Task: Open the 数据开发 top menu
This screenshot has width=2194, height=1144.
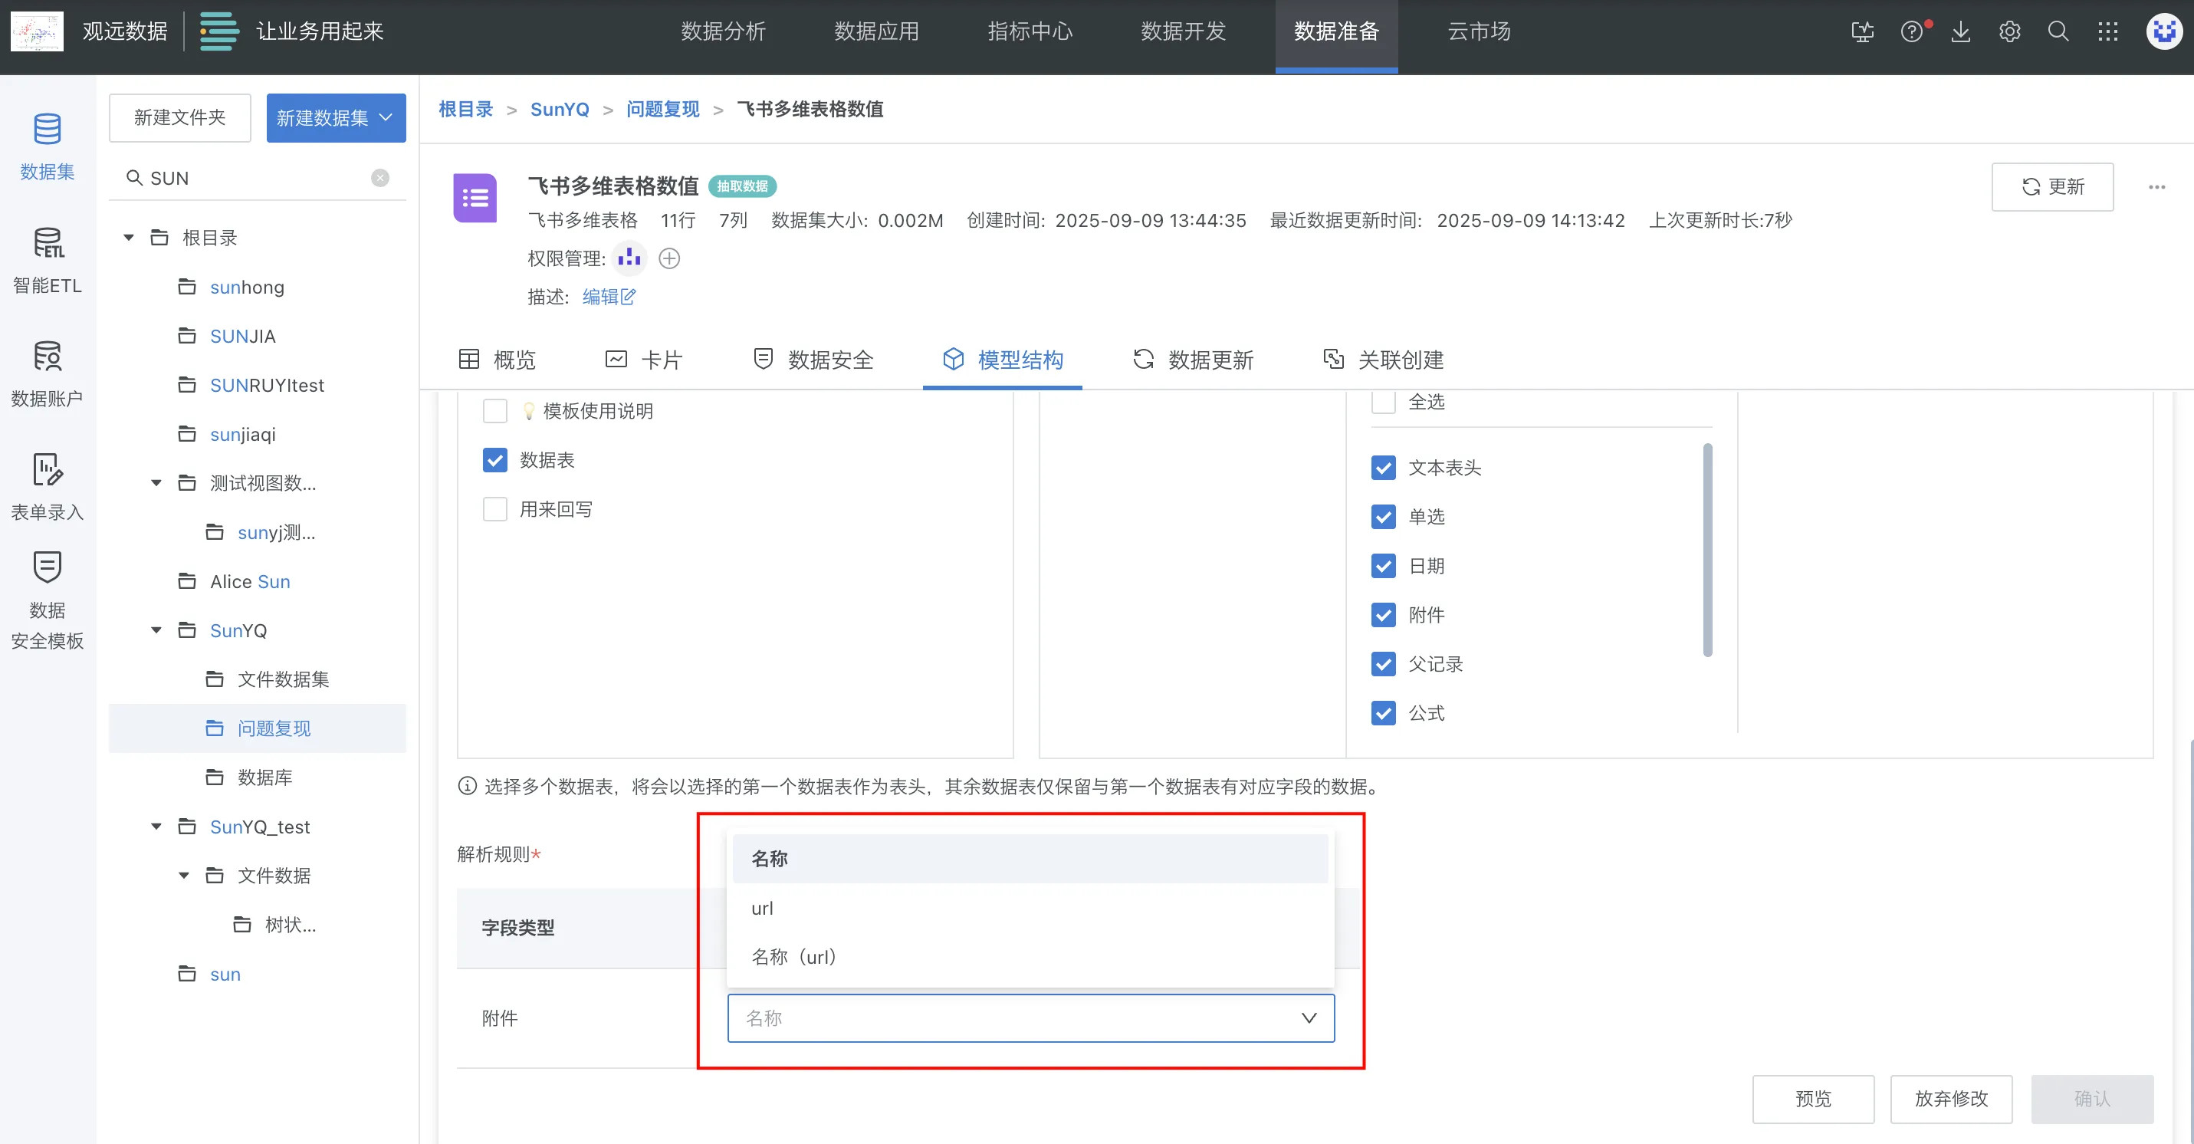Action: click(1183, 32)
